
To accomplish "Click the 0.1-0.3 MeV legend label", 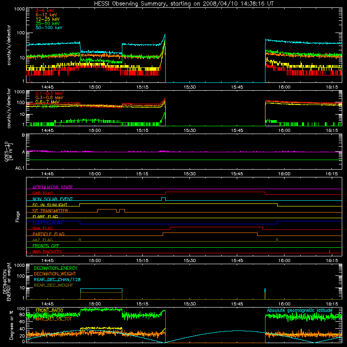I will coord(49,93).
